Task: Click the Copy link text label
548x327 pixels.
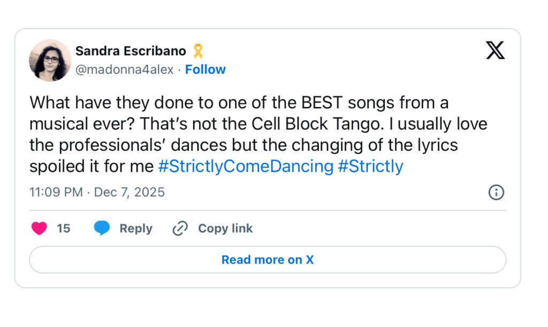Action: 225,229
